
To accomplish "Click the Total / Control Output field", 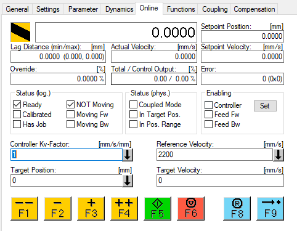I will [154, 79].
